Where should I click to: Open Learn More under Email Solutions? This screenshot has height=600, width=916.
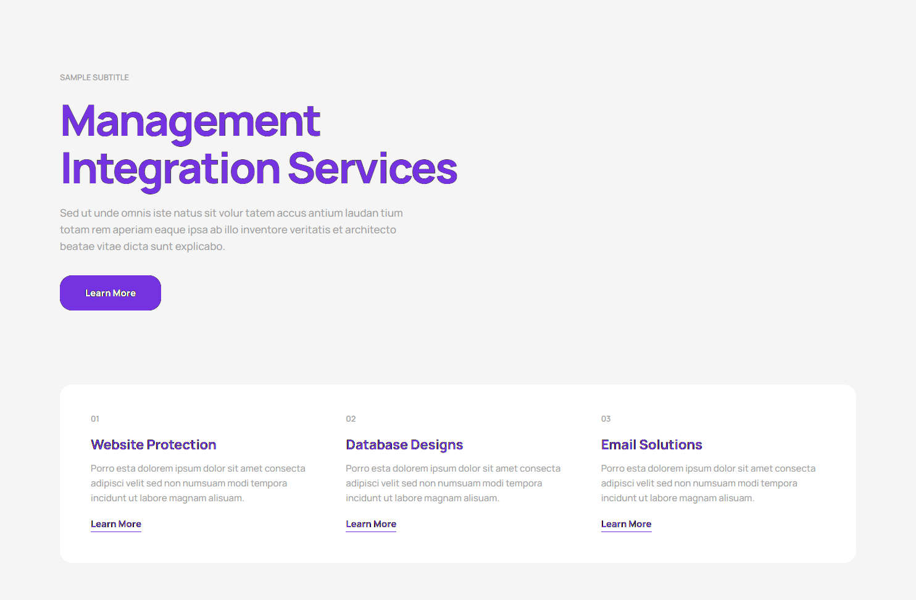tap(626, 524)
